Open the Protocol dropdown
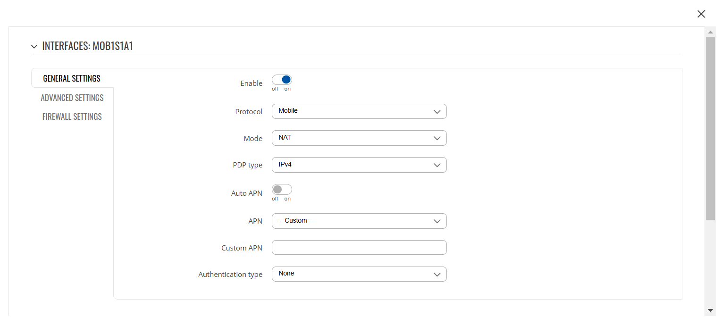The width and height of the screenshot is (722, 317). tap(359, 111)
